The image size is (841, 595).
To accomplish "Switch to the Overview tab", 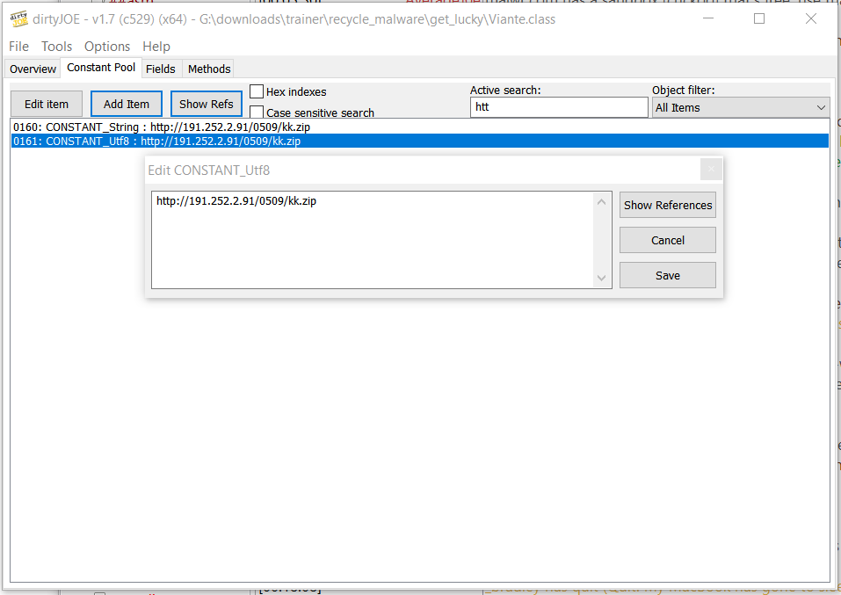I will pyautogui.click(x=33, y=69).
